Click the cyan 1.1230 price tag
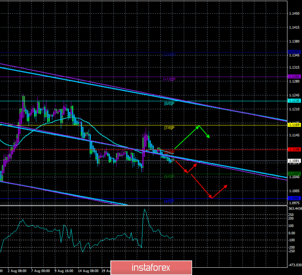Viewport: 302px width, 275px height. point(295,101)
